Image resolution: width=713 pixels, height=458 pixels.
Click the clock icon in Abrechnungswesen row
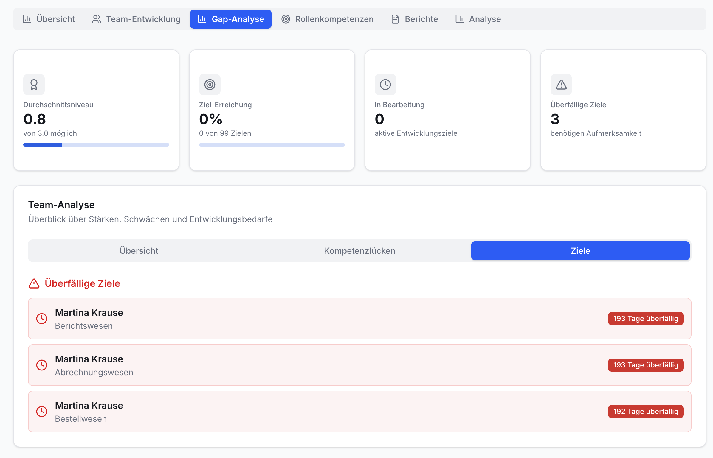(x=42, y=365)
